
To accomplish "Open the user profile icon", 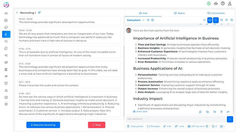I will 230,4.
